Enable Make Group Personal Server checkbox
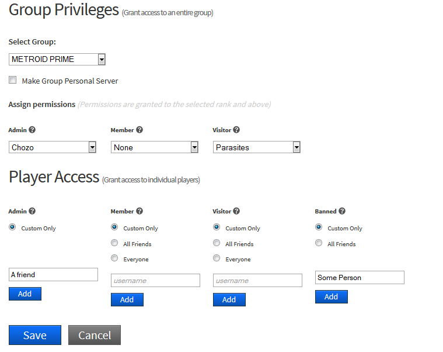 click(x=12, y=80)
